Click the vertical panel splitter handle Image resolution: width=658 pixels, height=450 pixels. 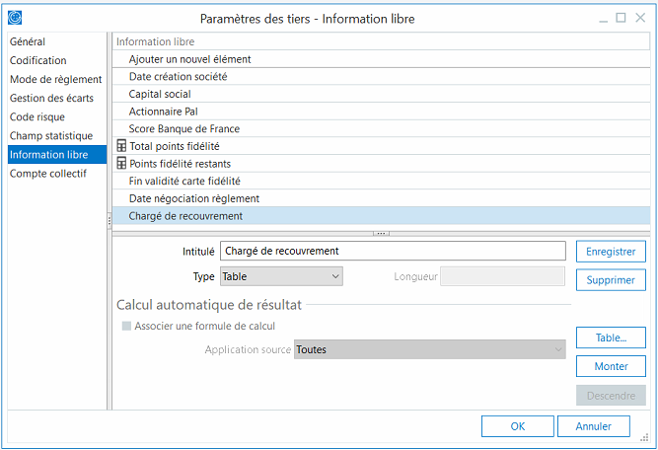click(109, 221)
